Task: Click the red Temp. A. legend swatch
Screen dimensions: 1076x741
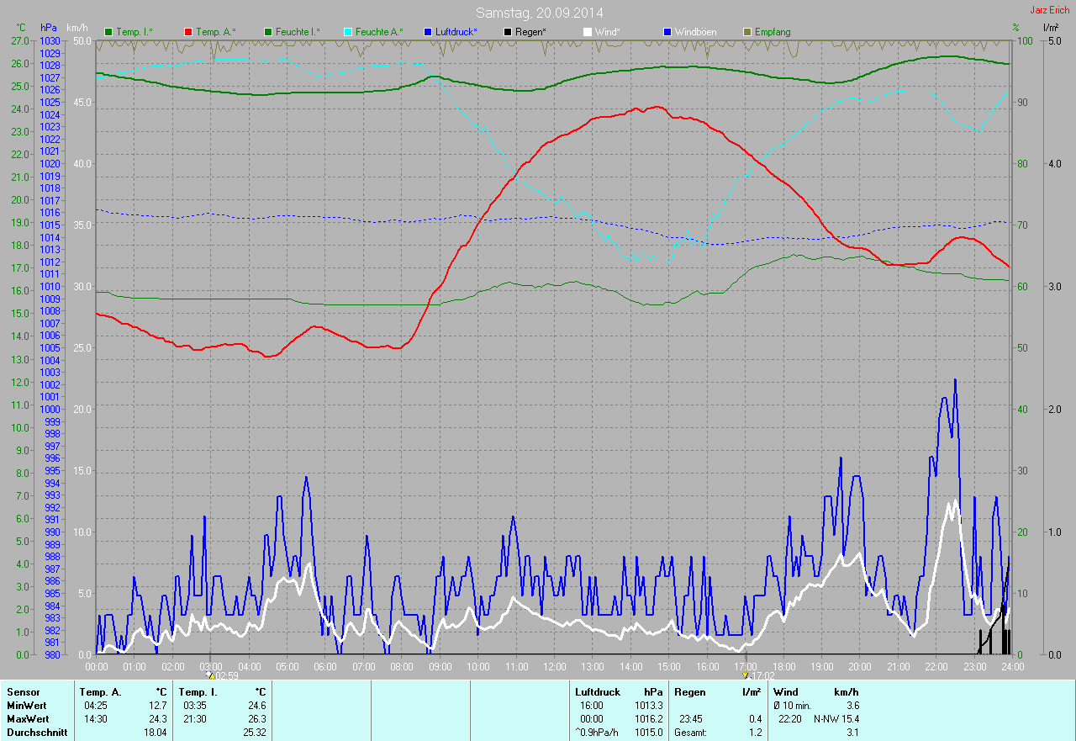Action: (x=187, y=32)
